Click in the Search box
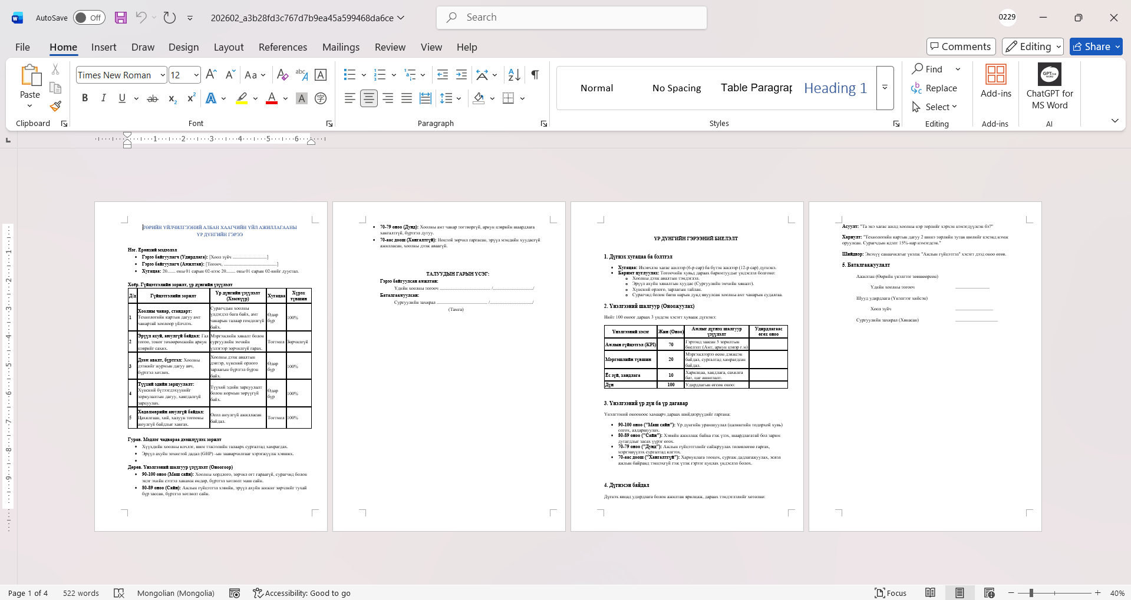This screenshot has height=600, width=1131. (x=572, y=18)
